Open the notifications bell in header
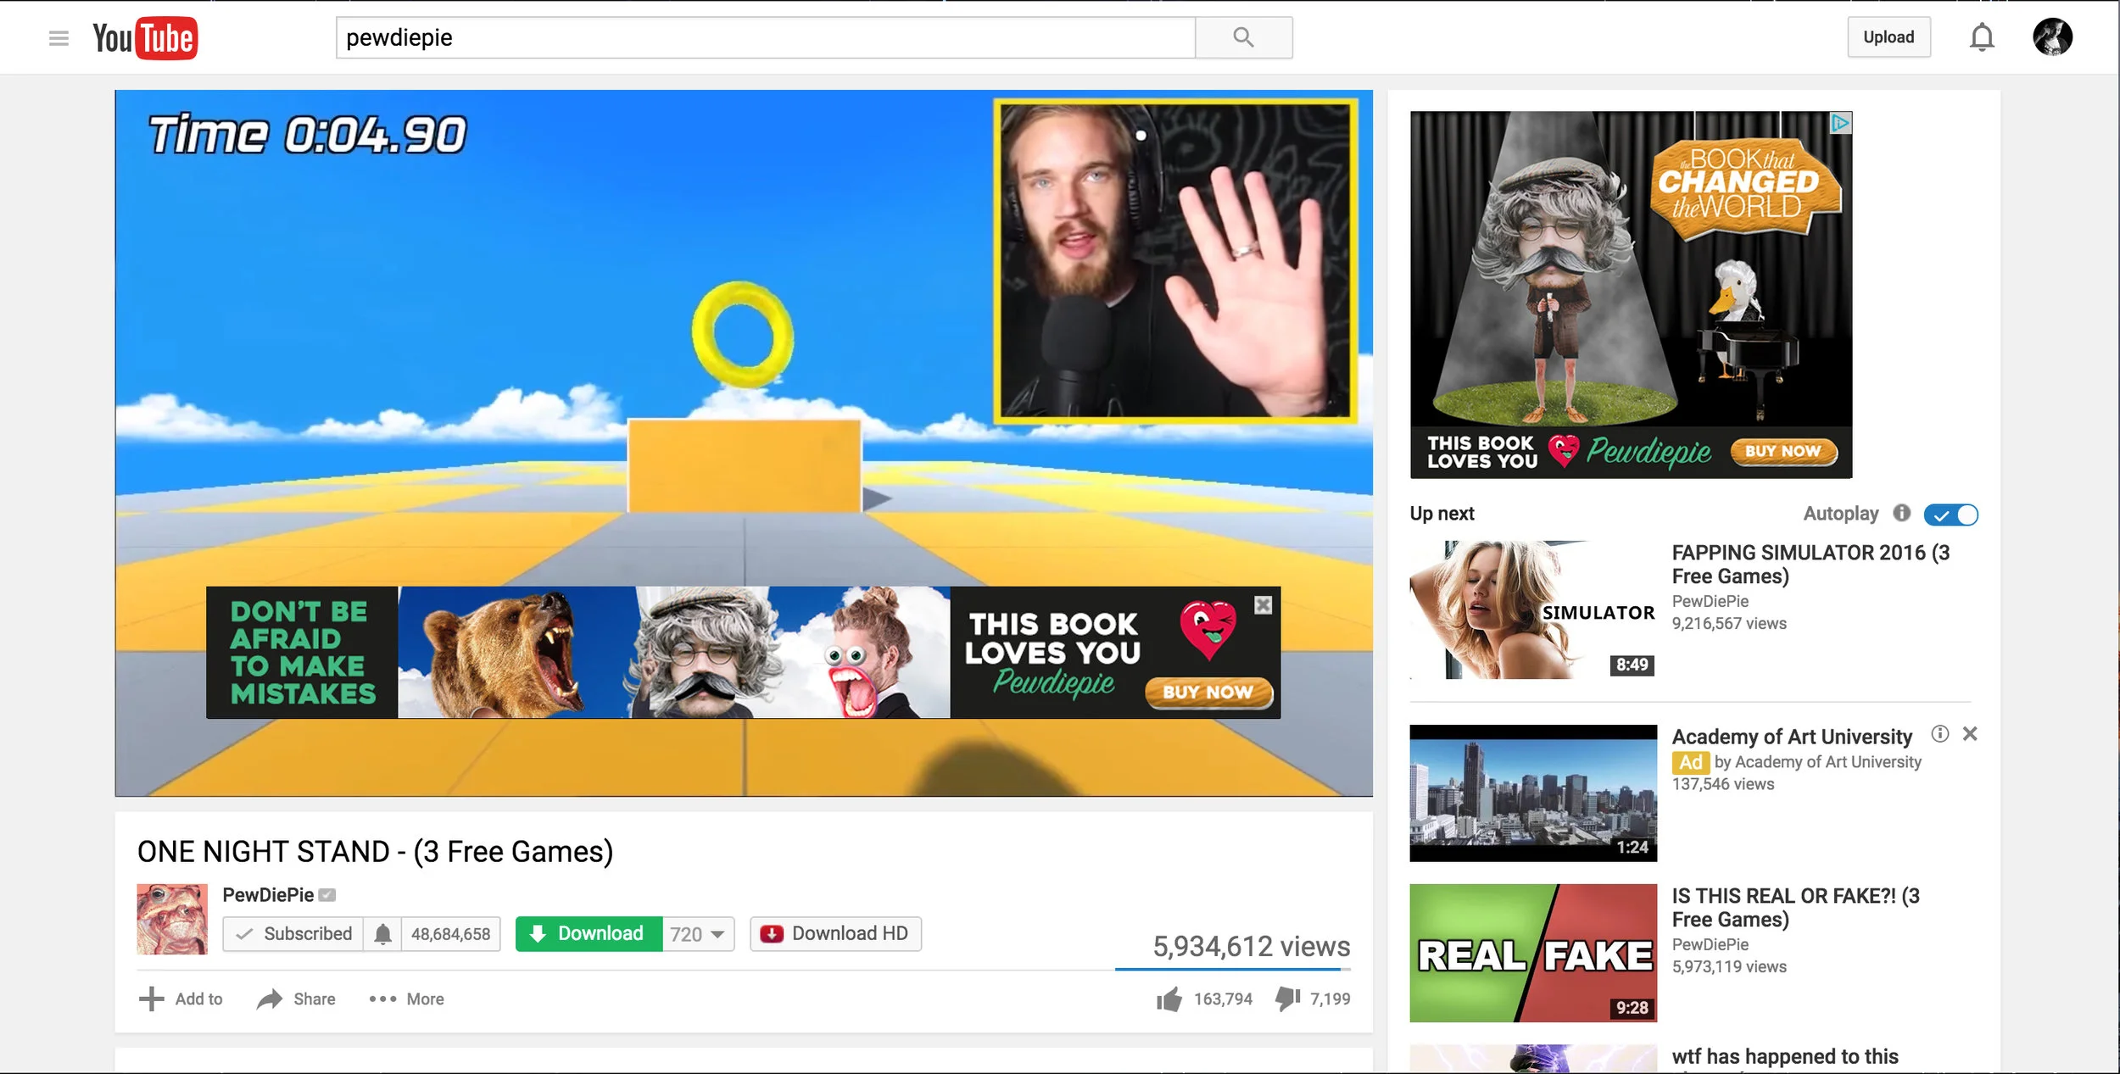Screen dimensions: 2120x1074 click(1982, 37)
